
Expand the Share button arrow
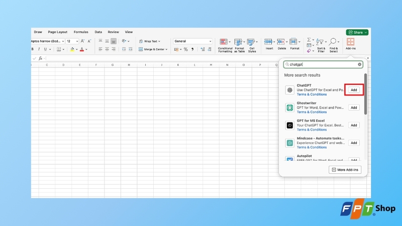[366, 33]
